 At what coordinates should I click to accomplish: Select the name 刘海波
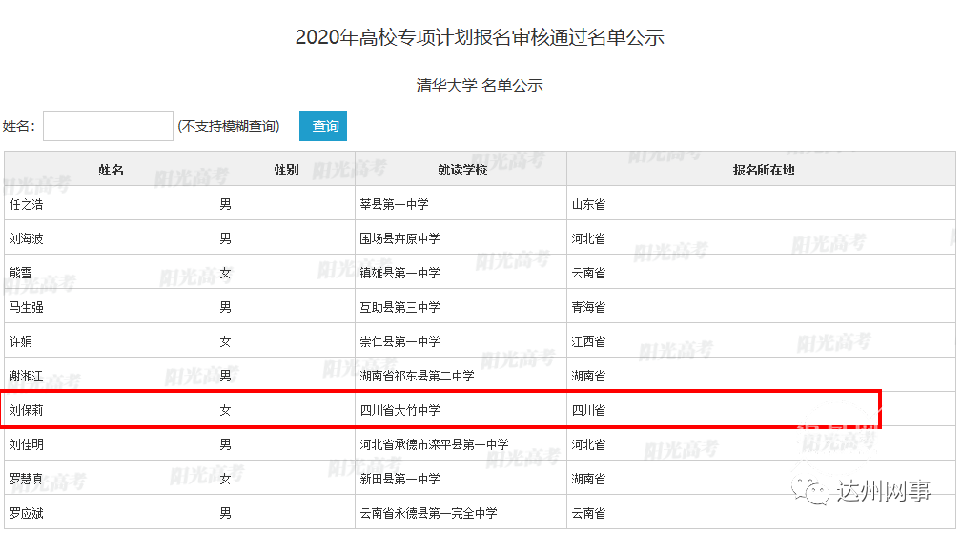pyautogui.click(x=27, y=238)
